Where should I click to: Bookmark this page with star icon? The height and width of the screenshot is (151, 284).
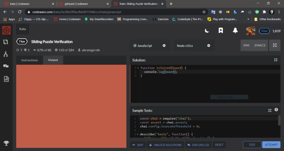click(x=204, y=12)
